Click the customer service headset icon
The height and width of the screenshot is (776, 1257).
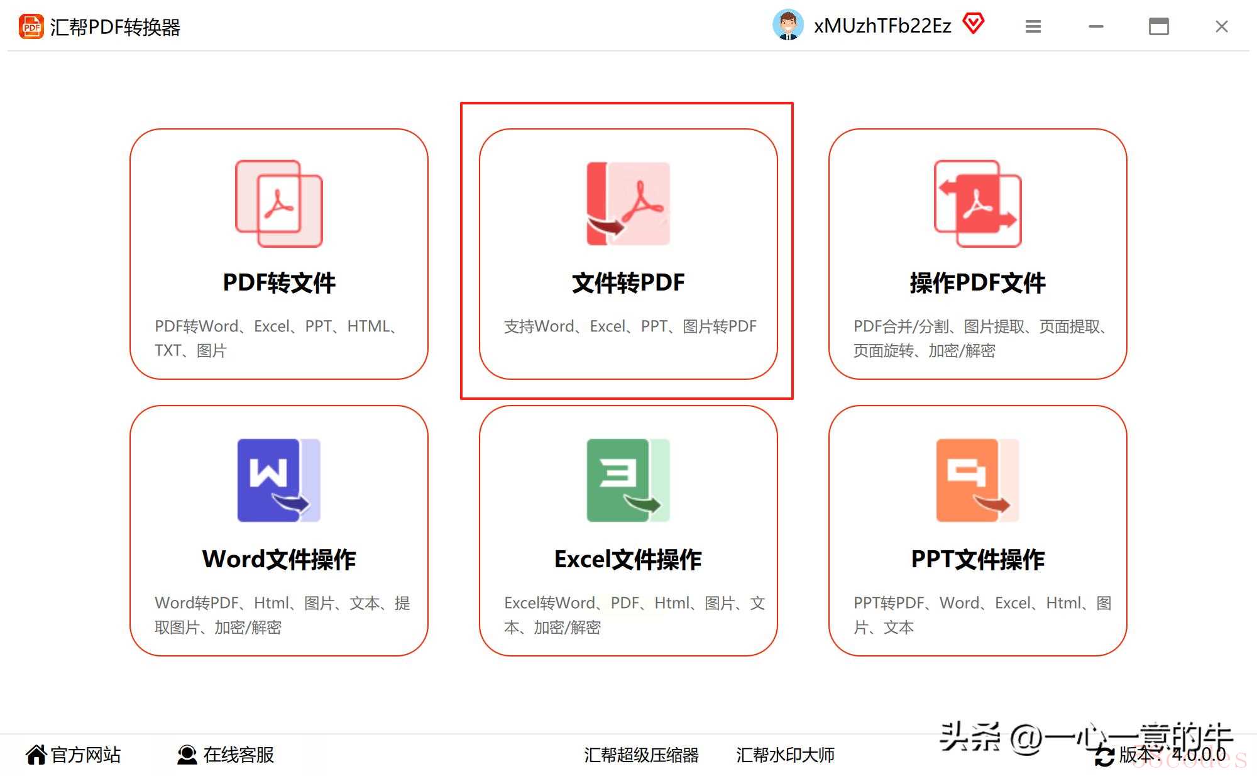(x=187, y=755)
